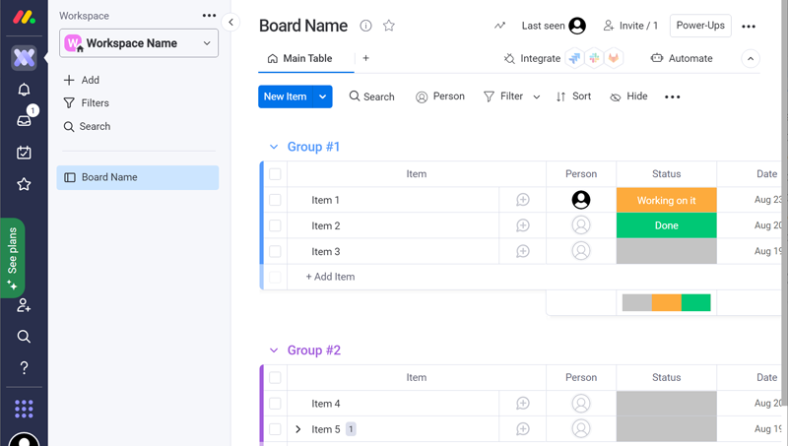Open conversation for Item 1
Viewport: 788px width, 446px height.
click(523, 200)
